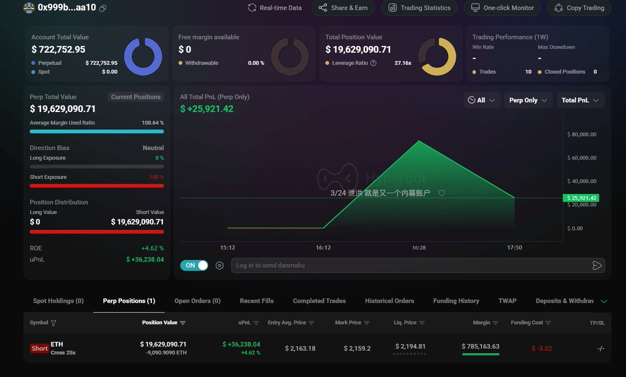Click the danmaku message input field

pyautogui.click(x=418, y=265)
